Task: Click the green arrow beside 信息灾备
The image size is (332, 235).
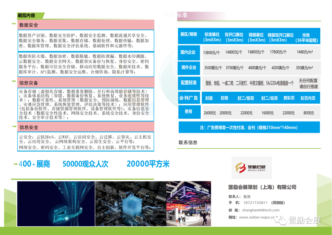Action: click(x=14, y=81)
